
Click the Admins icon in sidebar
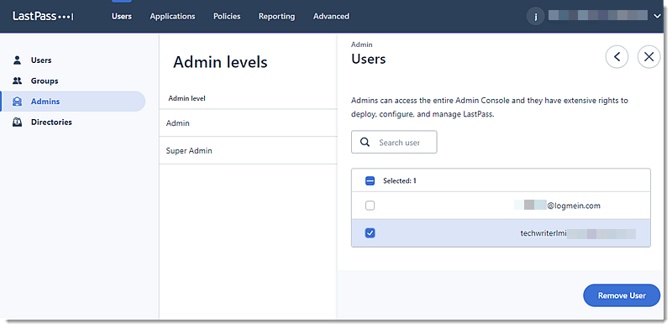tap(17, 102)
